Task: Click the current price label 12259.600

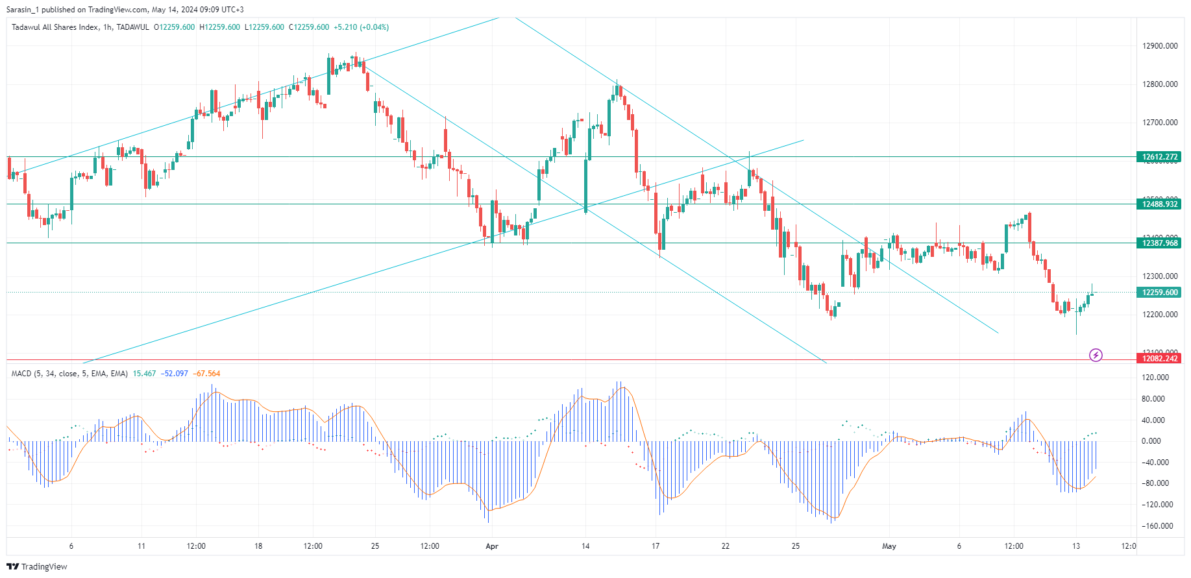Action: tap(1160, 293)
